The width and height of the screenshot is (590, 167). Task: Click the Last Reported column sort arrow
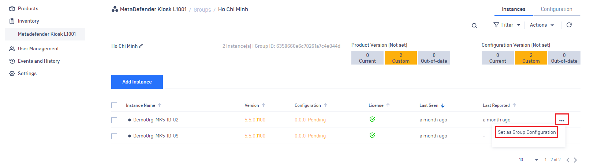(x=514, y=105)
